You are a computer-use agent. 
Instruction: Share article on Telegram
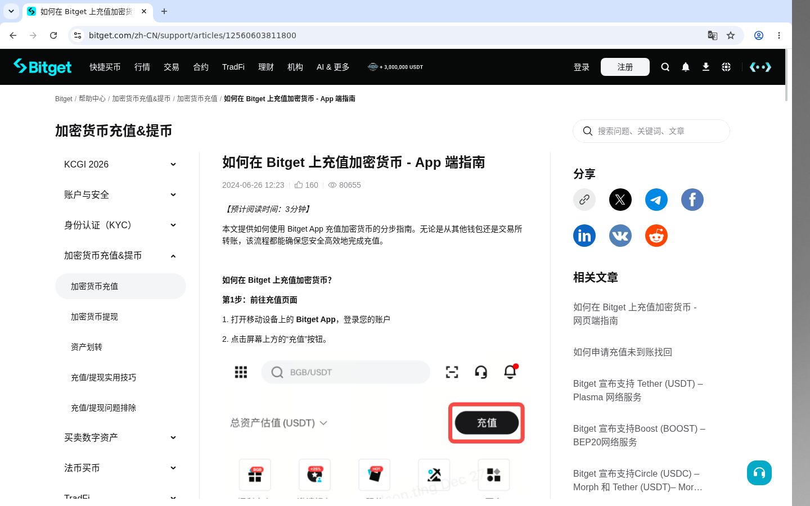tap(656, 200)
